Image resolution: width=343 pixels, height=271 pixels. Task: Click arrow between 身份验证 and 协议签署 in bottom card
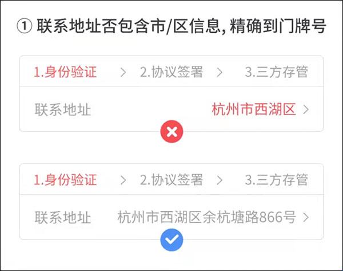pyautogui.click(x=123, y=180)
